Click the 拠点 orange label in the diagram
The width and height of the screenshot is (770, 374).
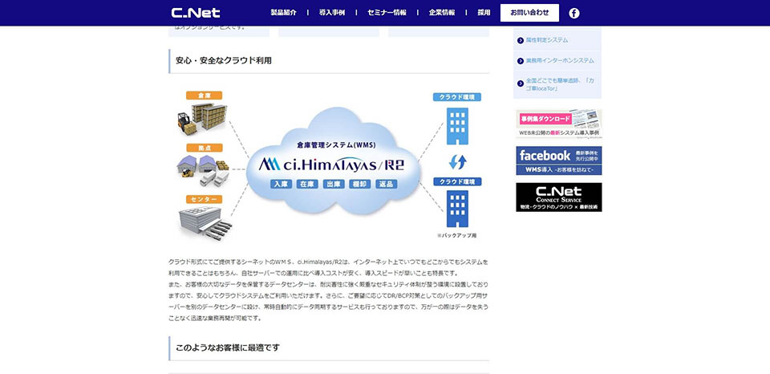[x=204, y=148]
